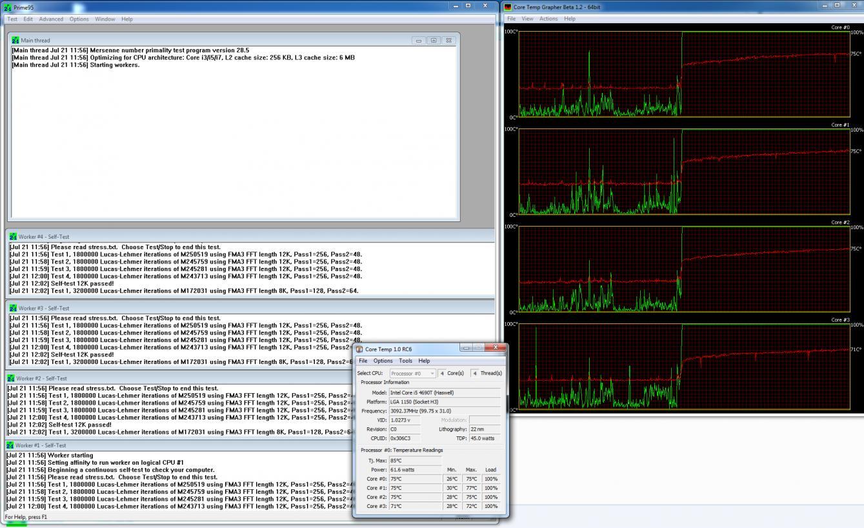Viewport: 864px width, 528px height.
Task: Minimize the Core Temp 1.0 RC6 window
Action: 466,347
